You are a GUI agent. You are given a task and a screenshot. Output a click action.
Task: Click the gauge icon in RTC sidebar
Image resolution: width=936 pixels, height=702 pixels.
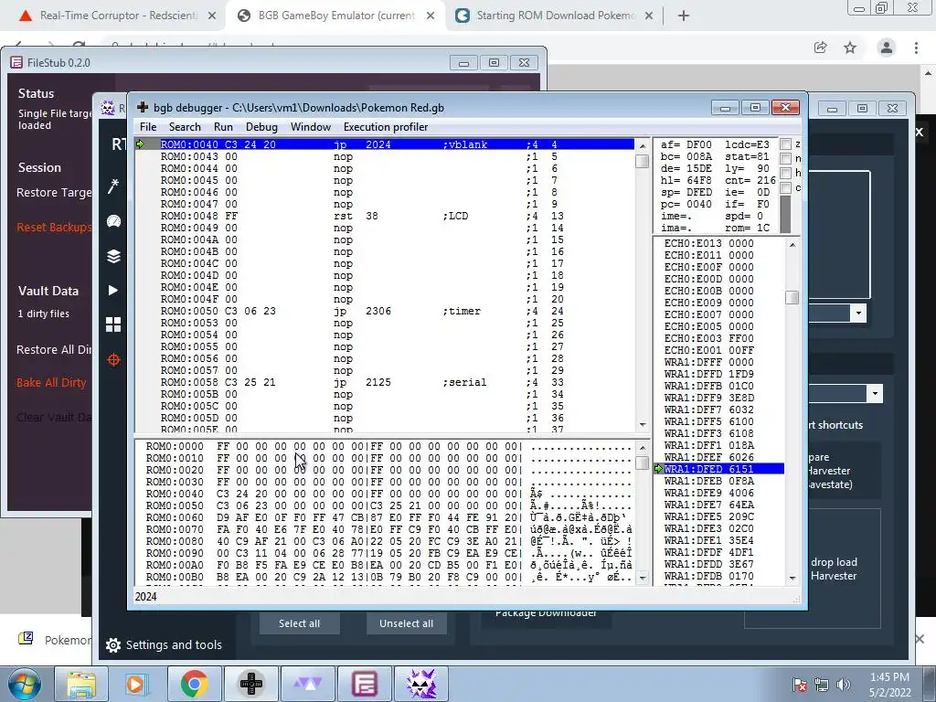(113, 221)
